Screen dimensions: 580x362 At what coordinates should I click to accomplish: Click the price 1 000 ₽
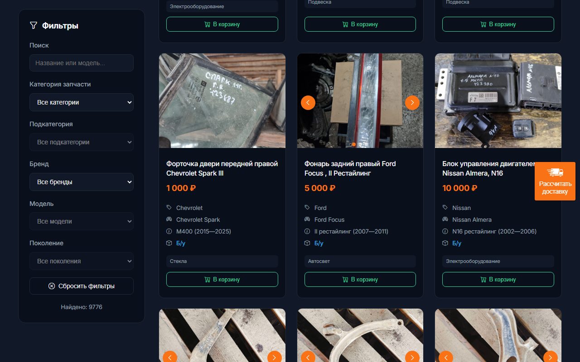[181, 188]
